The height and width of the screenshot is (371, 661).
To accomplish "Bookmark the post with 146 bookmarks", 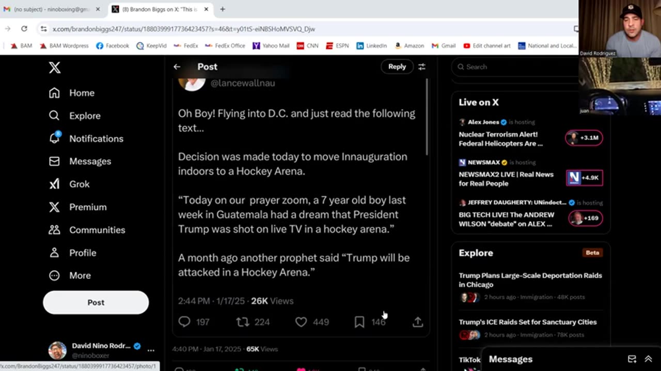I will (359, 322).
